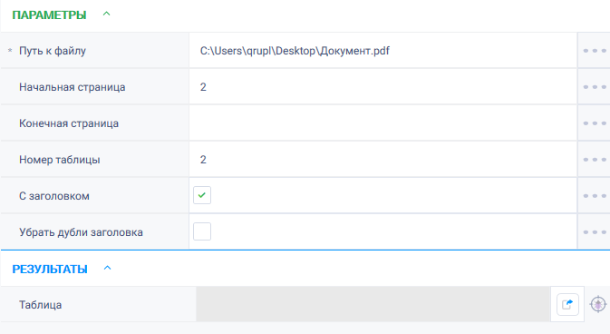Image resolution: width=610 pixels, height=334 pixels.
Task: Click the file path field with Документ.pdf
Action: (382, 51)
